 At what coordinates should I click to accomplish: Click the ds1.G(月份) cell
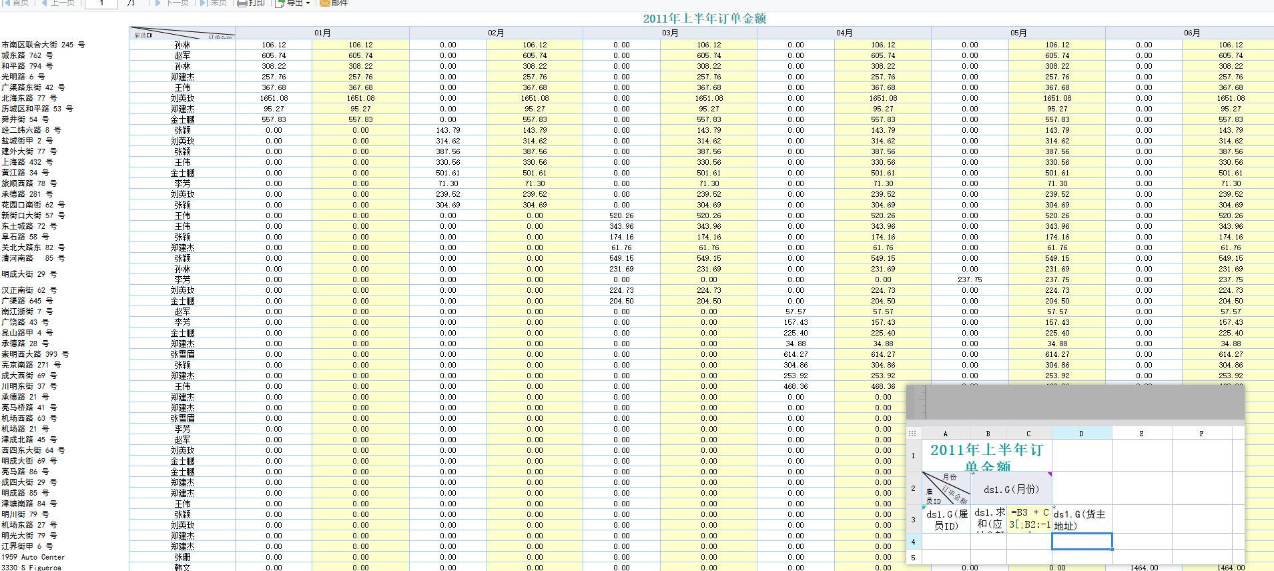[x=1011, y=488]
